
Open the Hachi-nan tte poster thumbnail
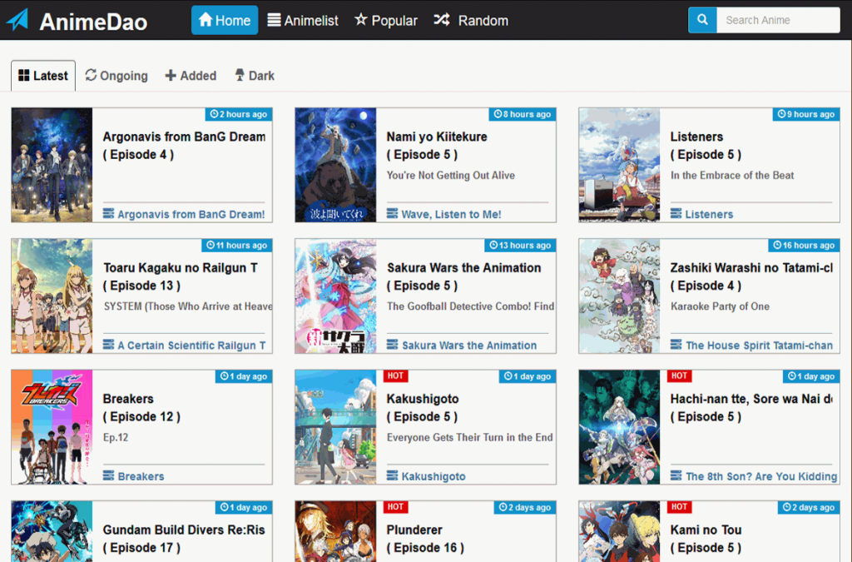point(619,426)
